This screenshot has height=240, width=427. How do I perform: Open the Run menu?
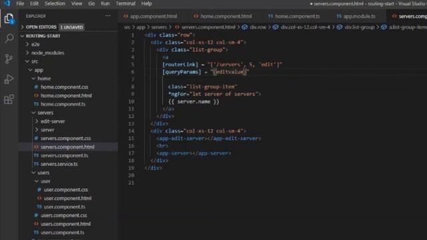coord(105,3)
